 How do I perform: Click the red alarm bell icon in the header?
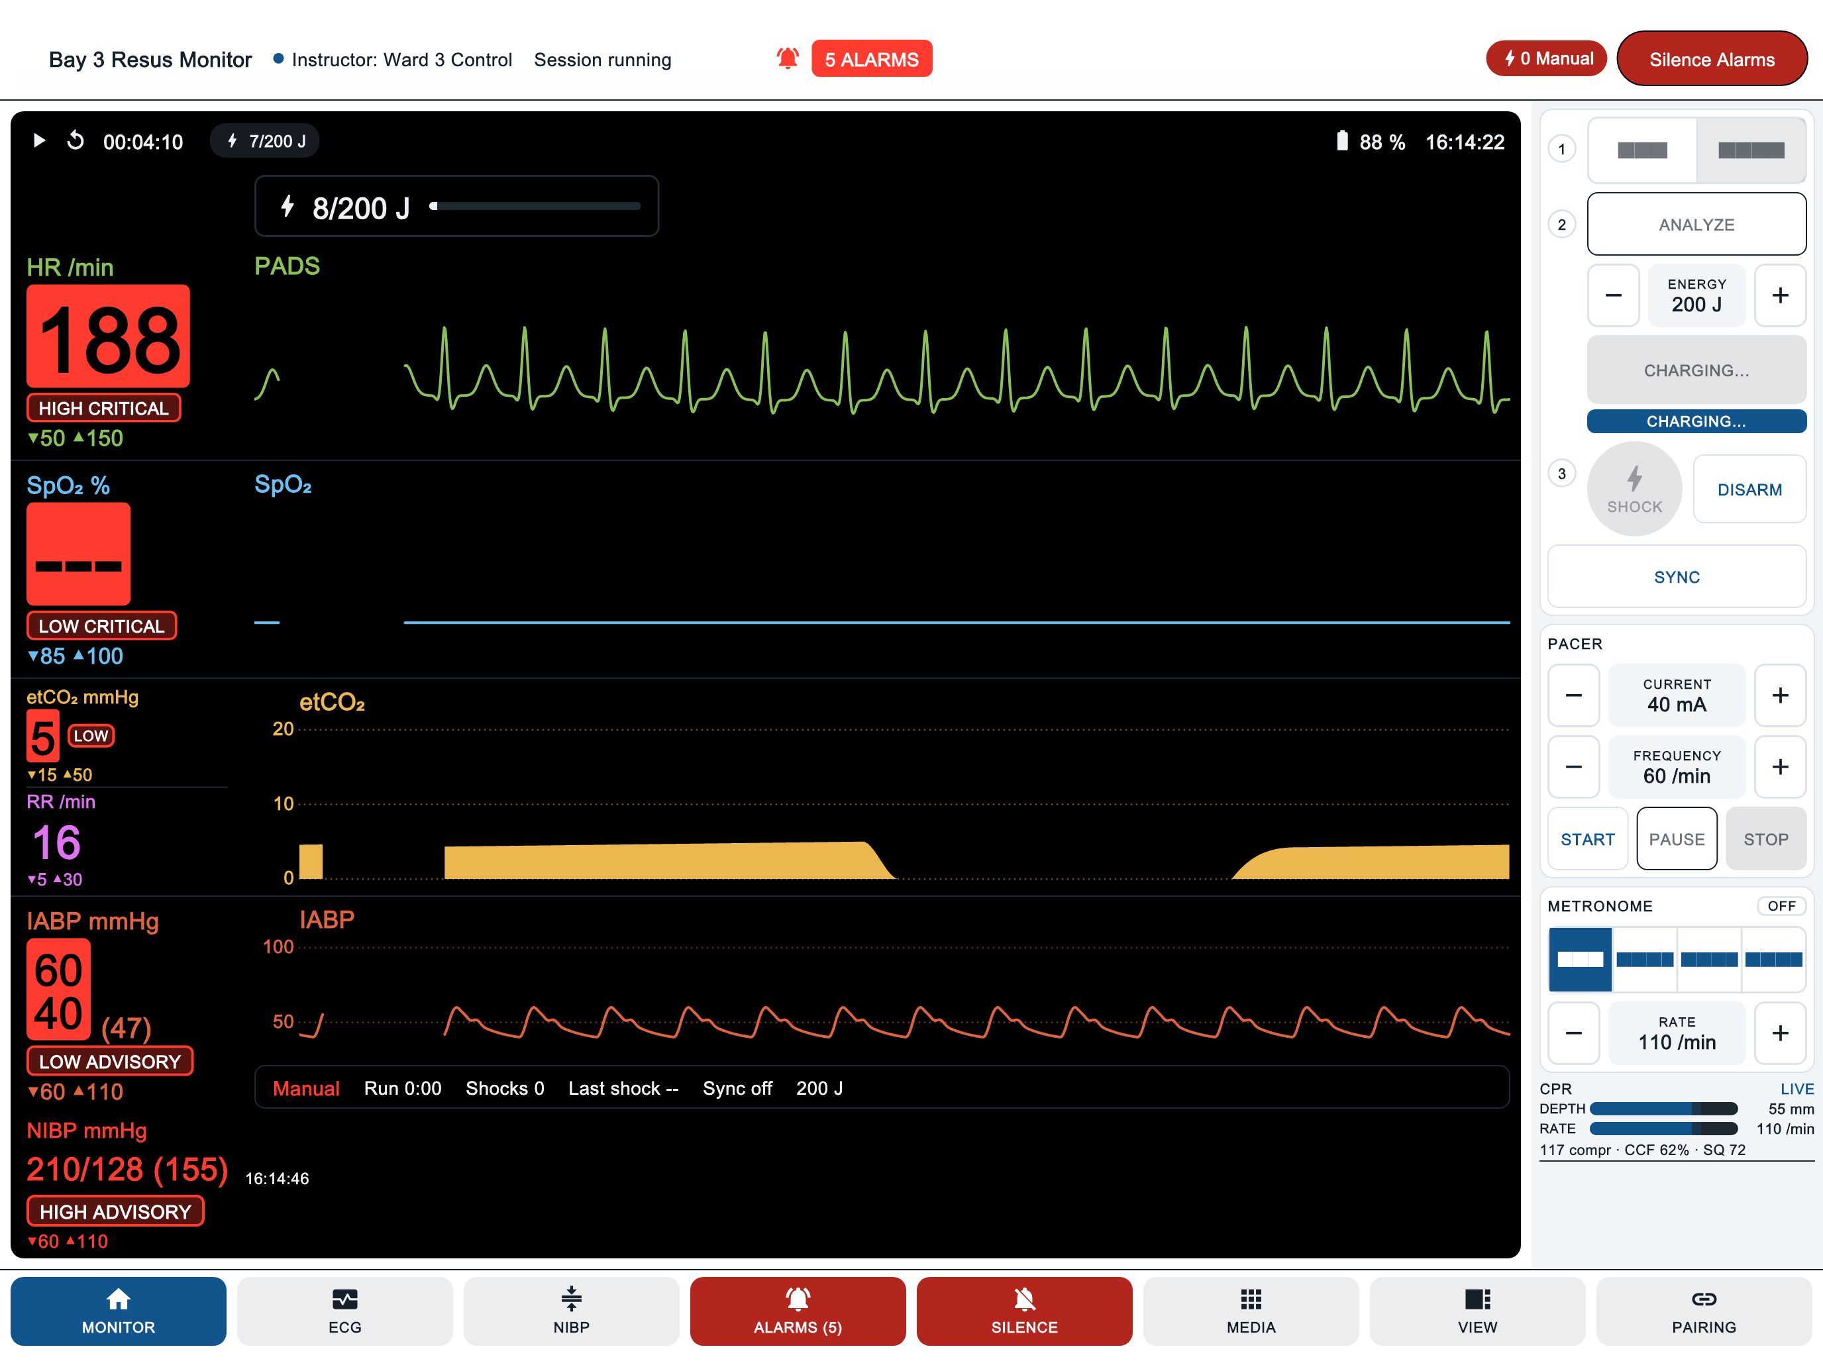click(788, 58)
